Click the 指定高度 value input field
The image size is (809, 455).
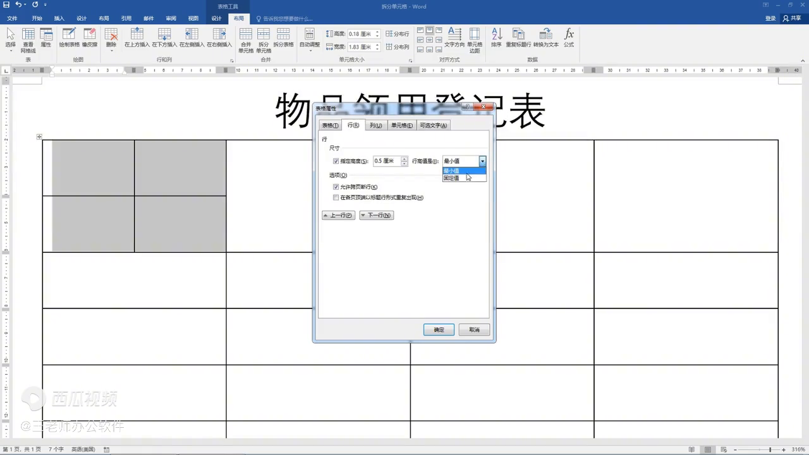[x=387, y=161]
